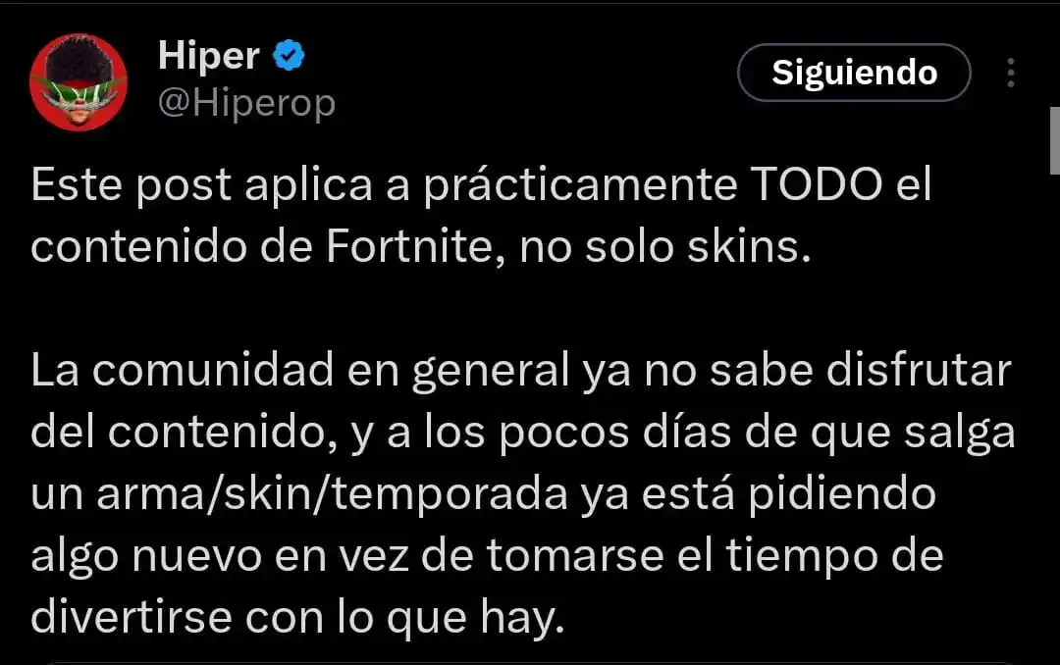Open the more options menu for this post

tap(1010, 73)
